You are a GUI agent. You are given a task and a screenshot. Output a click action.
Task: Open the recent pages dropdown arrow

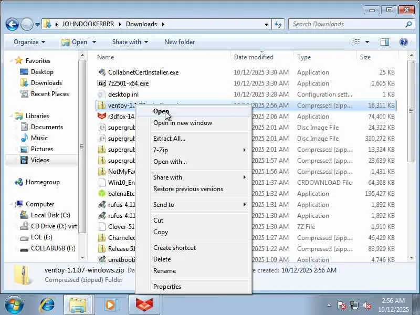click(37, 24)
